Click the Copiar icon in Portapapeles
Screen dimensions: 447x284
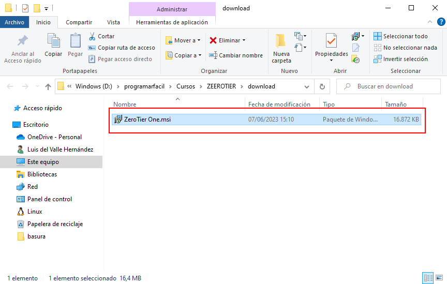(x=53, y=41)
